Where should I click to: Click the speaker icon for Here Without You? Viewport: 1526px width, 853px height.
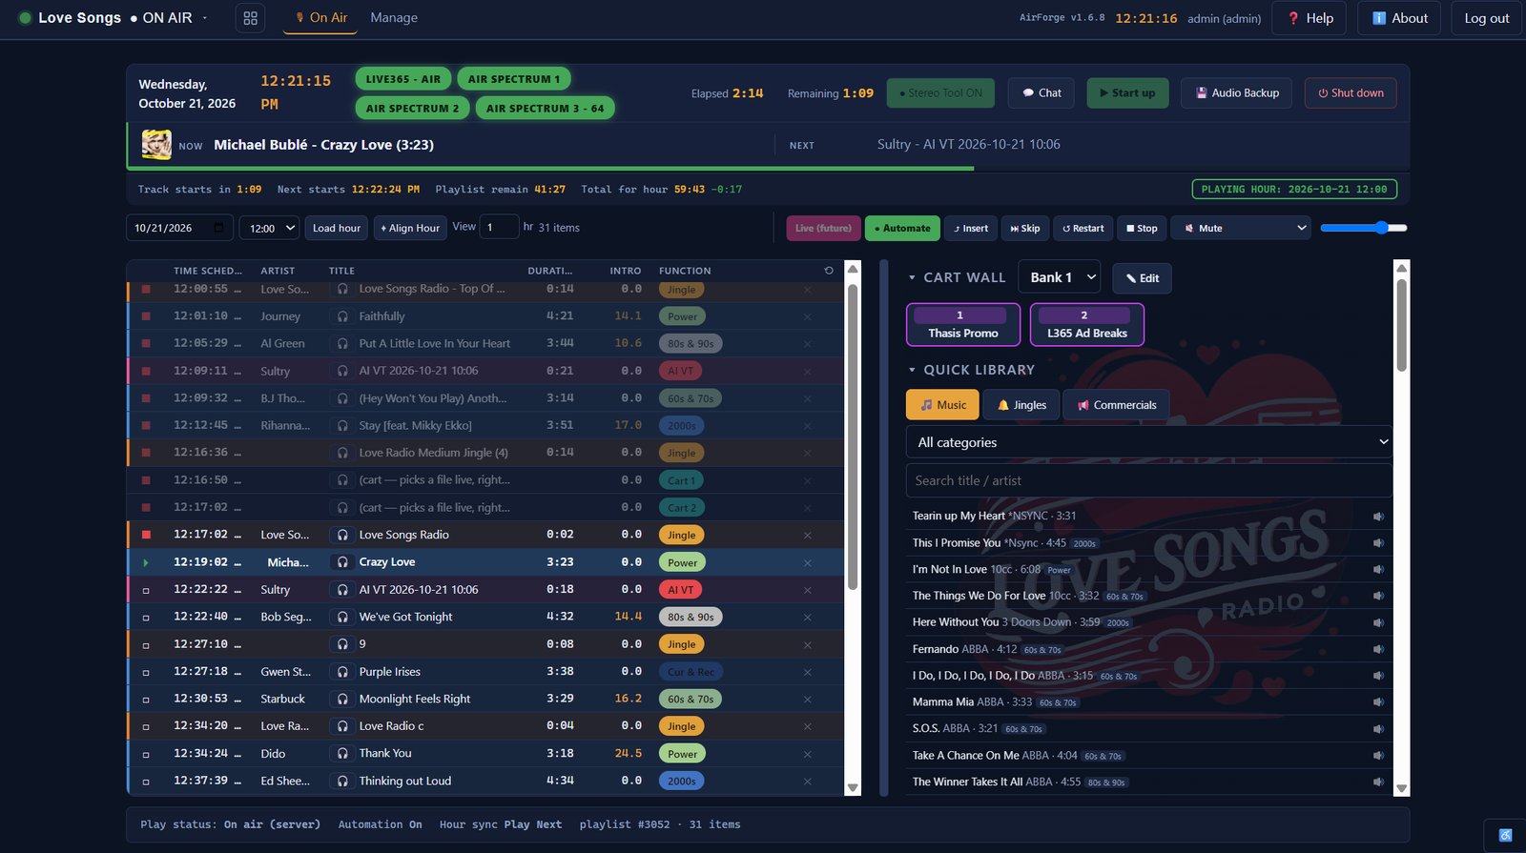[1378, 622]
